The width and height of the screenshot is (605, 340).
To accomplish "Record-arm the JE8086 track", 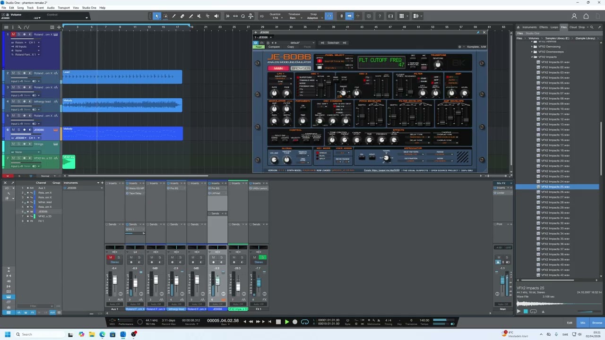I will pos(25,130).
